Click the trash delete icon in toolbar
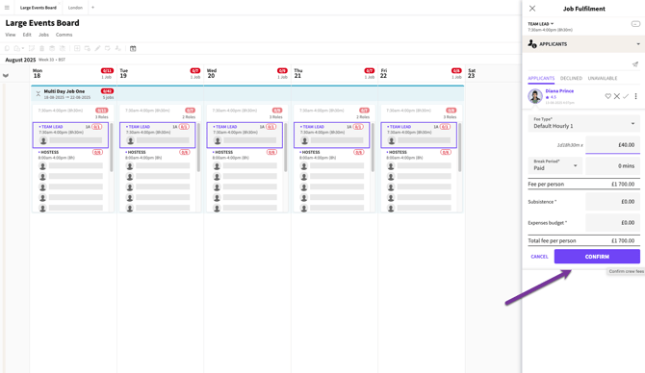This screenshot has width=645, height=373. point(42,48)
